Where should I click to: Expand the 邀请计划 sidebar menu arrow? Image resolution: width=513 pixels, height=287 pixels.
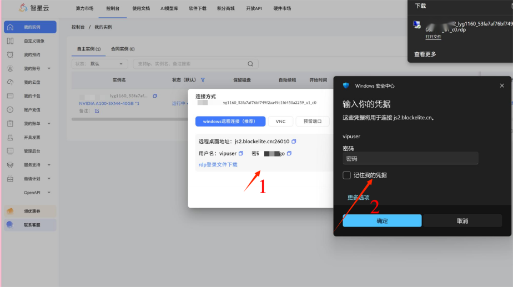click(49, 179)
